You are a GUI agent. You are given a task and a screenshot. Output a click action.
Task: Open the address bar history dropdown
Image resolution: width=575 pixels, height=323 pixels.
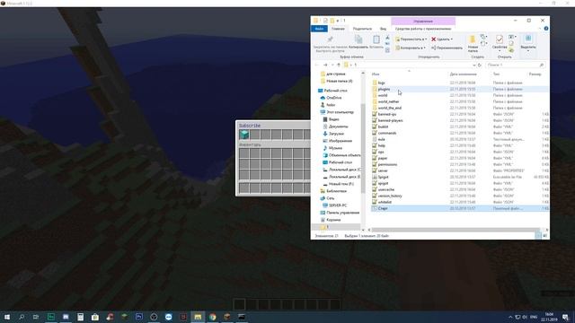point(473,65)
